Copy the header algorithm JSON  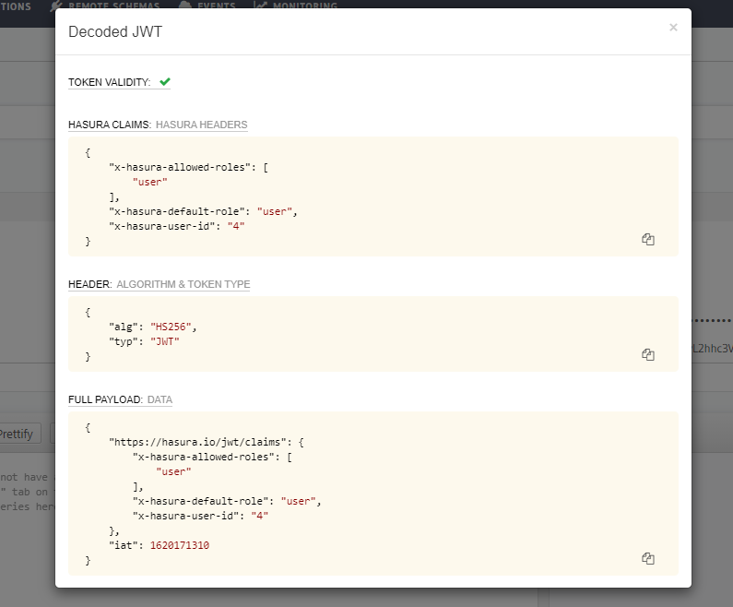[x=648, y=354]
